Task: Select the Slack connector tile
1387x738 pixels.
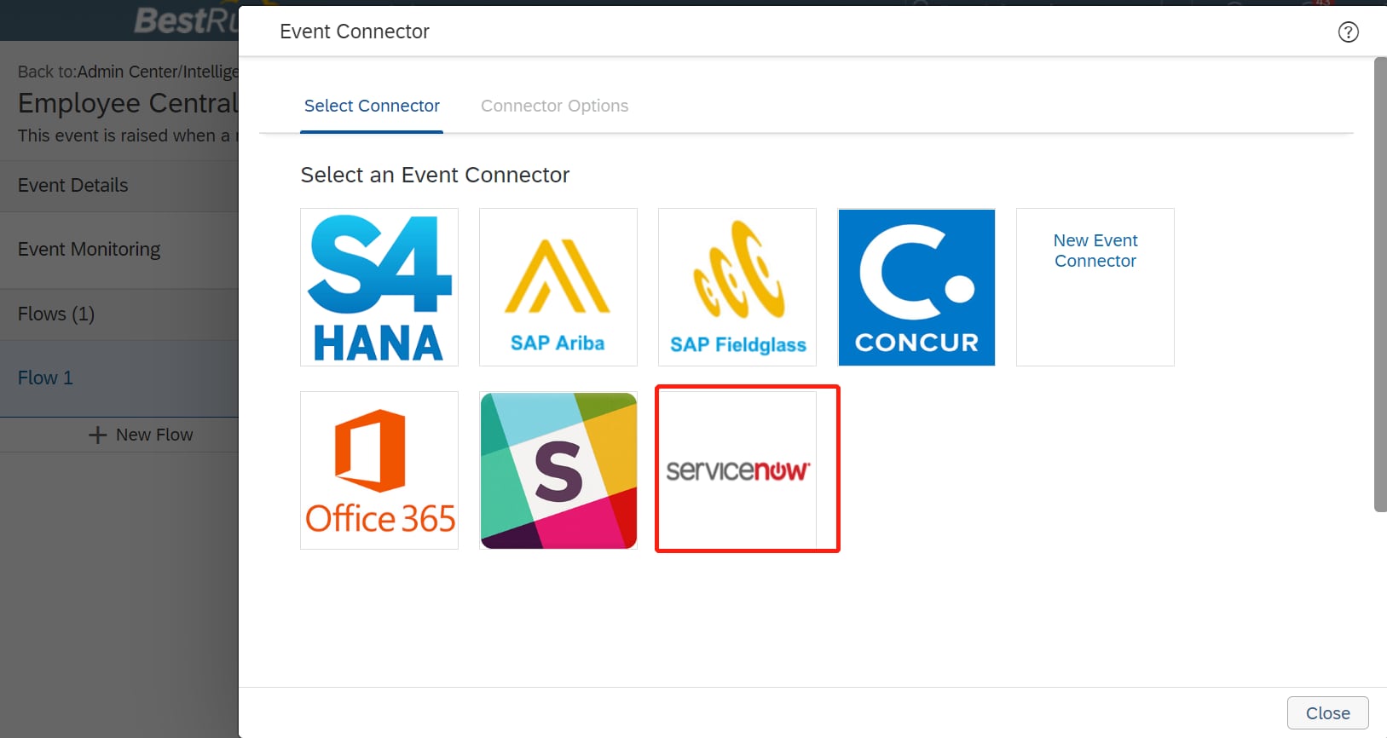Action: 558,470
